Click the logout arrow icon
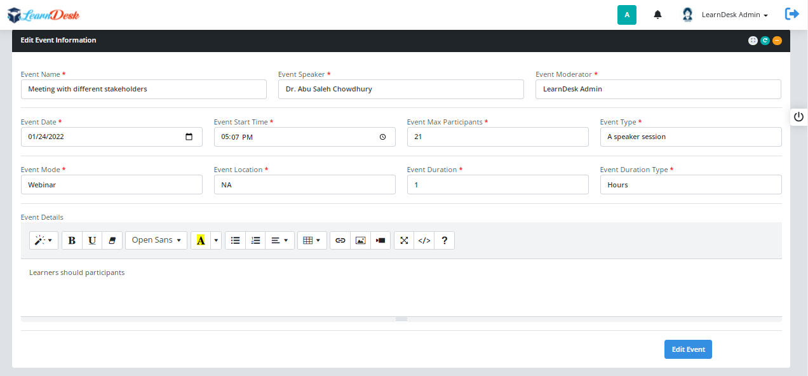 (792, 13)
